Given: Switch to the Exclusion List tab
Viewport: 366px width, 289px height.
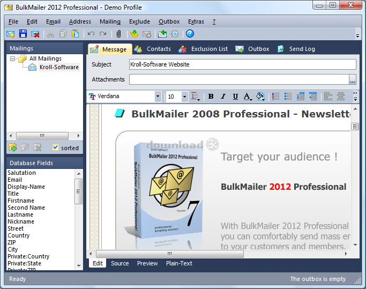Looking at the screenshot, I should tap(203, 49).
